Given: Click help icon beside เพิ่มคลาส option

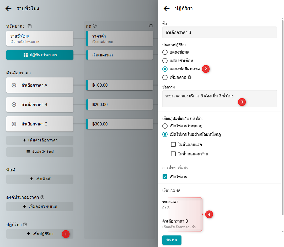Looking at the screenshot, I should click(190, 77).
